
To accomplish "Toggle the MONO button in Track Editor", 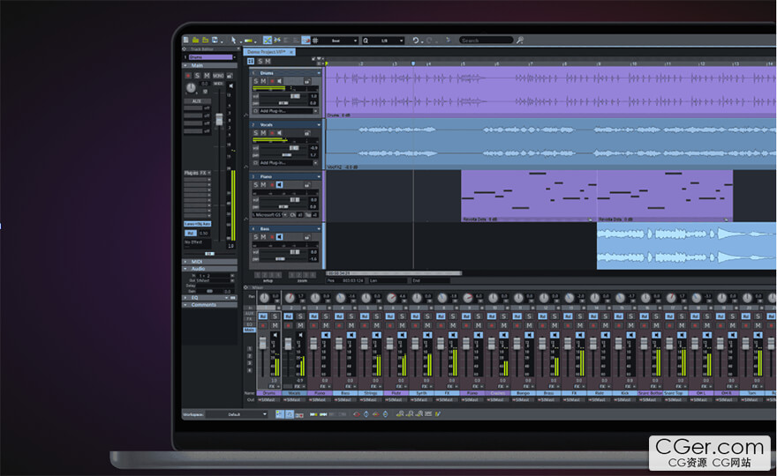I will click(218, 76).
